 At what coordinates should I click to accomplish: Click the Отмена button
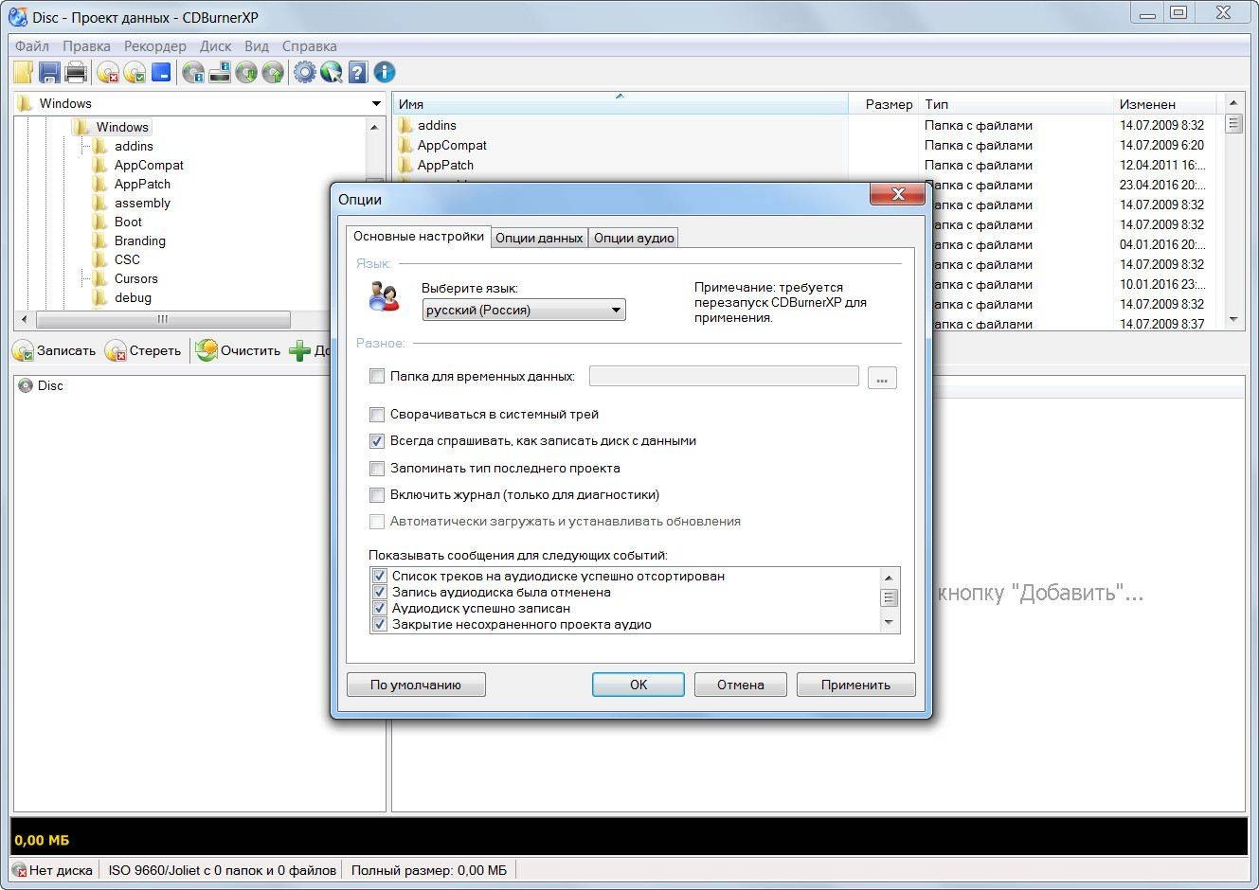[x=741, y=685]
